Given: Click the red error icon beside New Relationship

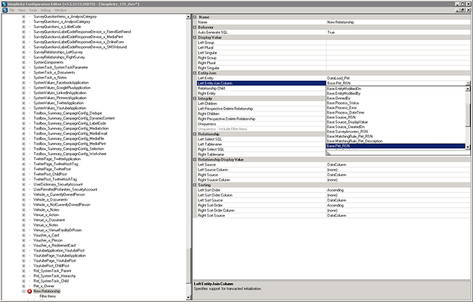Looking at the screenshot, I should click(29, 291).
